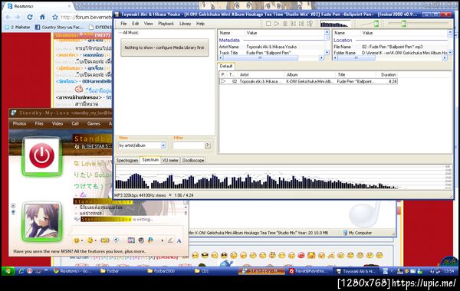
Task: Click the Chrome reload button
Action: [x=30, y=17]
